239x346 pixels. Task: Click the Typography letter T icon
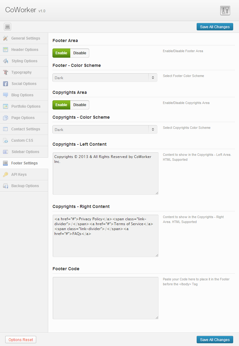point(6,72)
